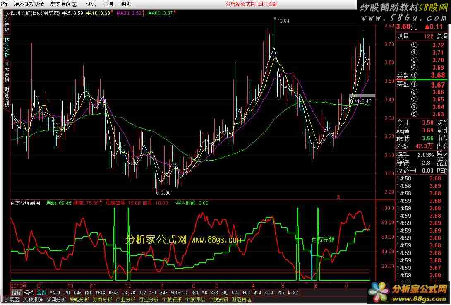Select the 指标 tab

point(17,293)
